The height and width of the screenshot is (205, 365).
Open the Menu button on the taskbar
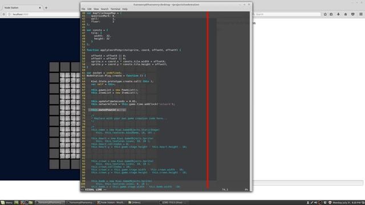pos(6,203)
